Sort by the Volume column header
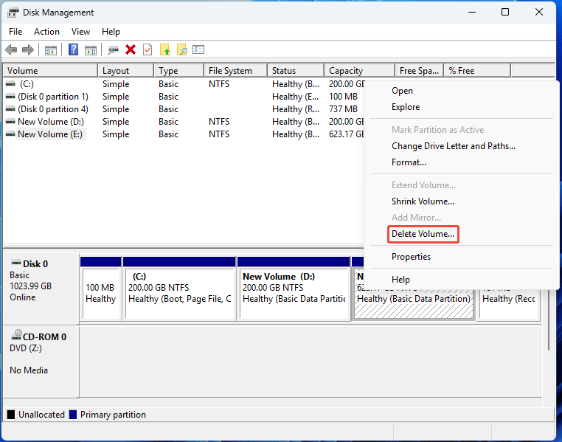This screenshot has height=442, width=562. 50,71
